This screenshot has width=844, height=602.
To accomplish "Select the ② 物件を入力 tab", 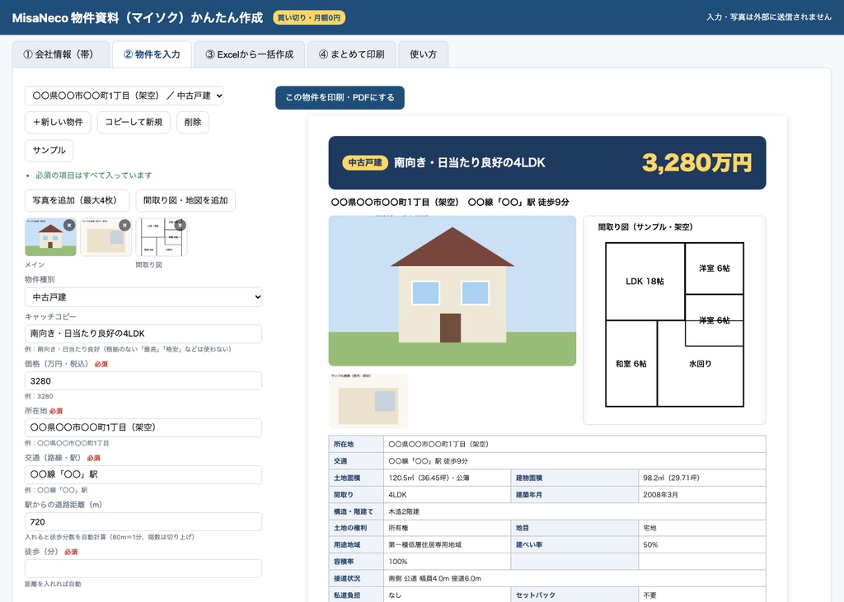I will pos(152,54).
